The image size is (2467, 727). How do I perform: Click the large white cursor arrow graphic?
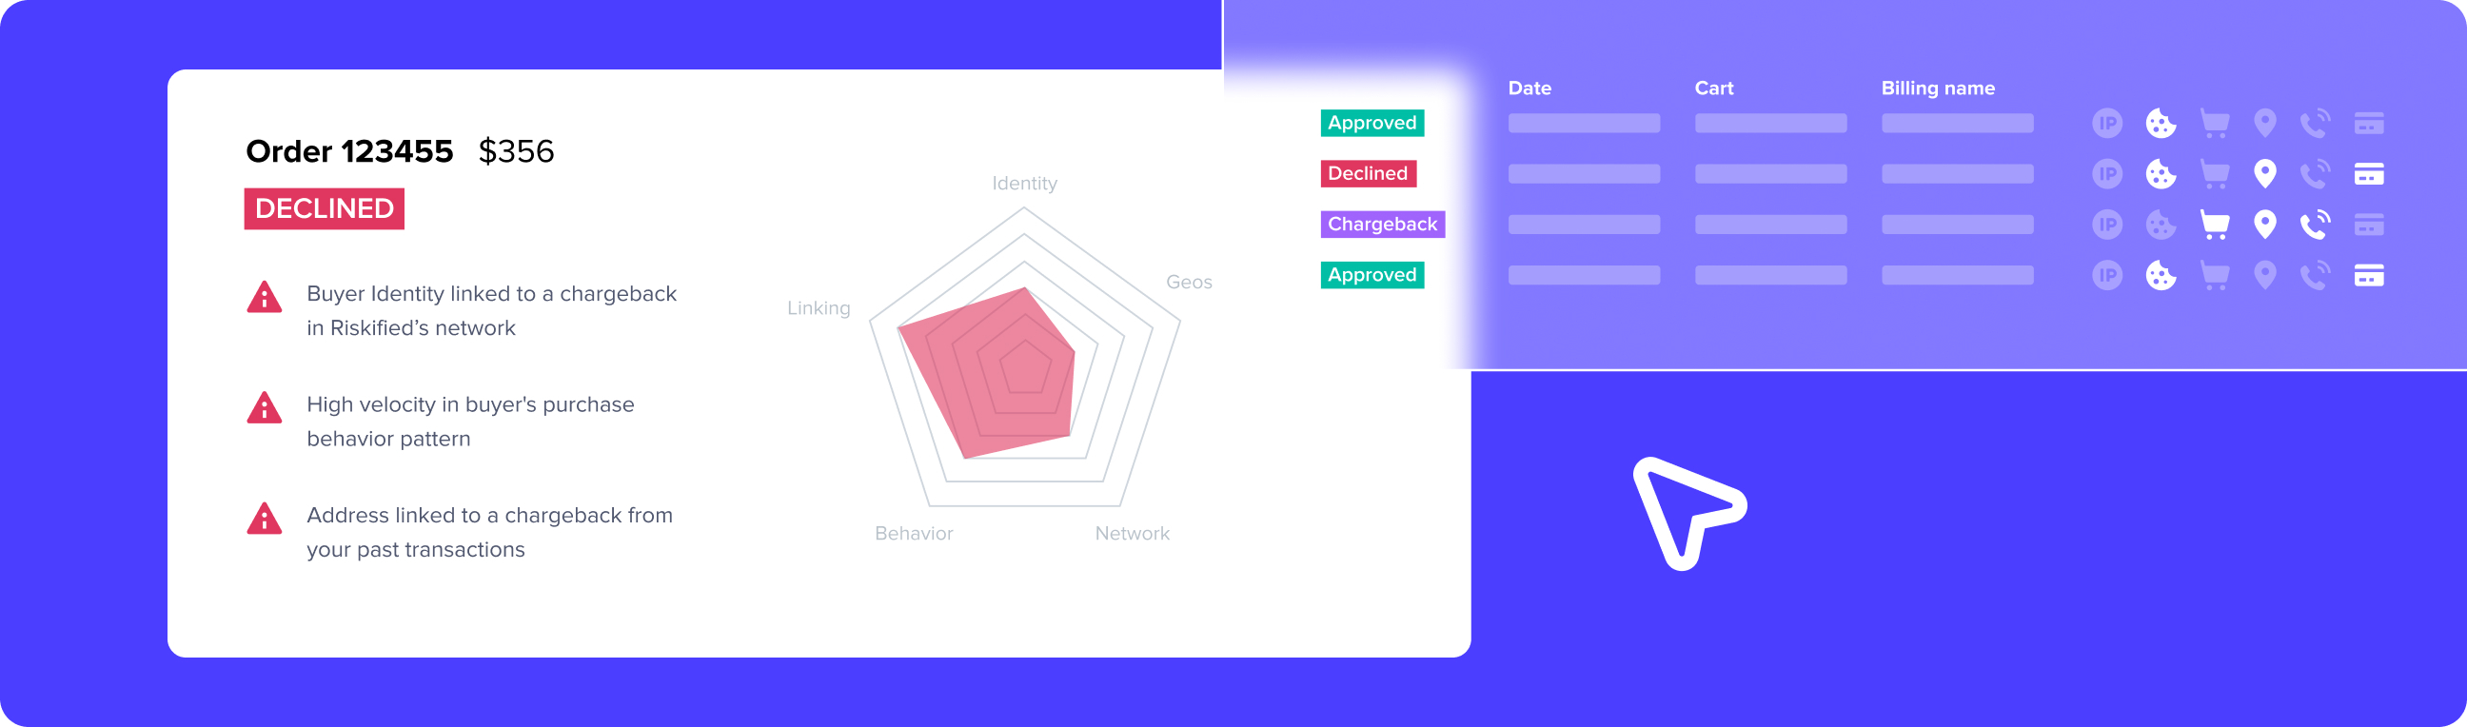pos(1688,513)
